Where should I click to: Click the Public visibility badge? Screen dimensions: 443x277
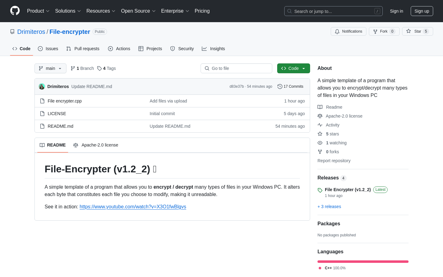[x=100, y=32]
